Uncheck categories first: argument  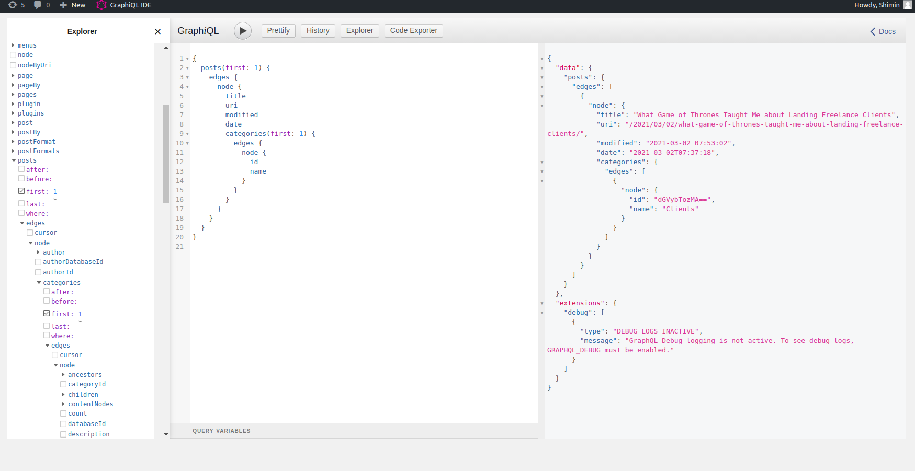47,314
